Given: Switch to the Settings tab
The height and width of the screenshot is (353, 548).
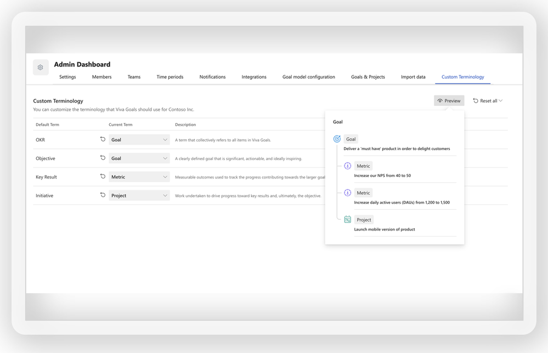Looking at the screenshot, I should (67, 77).
